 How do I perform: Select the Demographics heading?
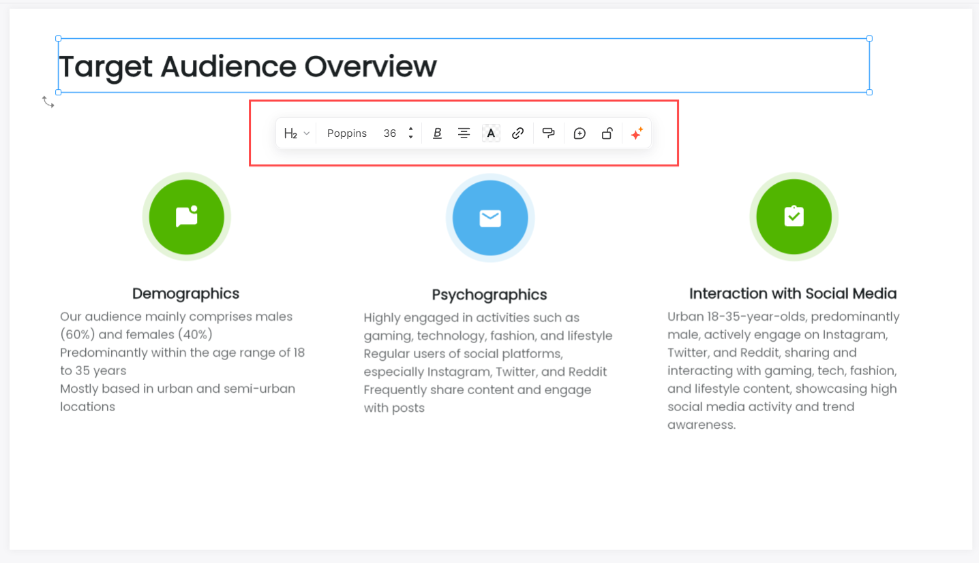pyautogui.click(x=186, y=293)
